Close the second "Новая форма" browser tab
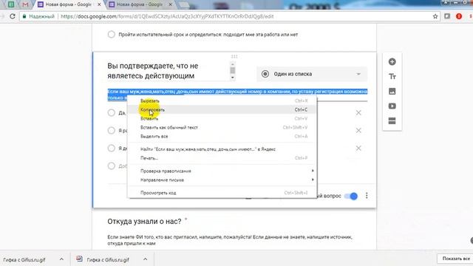The image size is (473, 266). point(170,4)
